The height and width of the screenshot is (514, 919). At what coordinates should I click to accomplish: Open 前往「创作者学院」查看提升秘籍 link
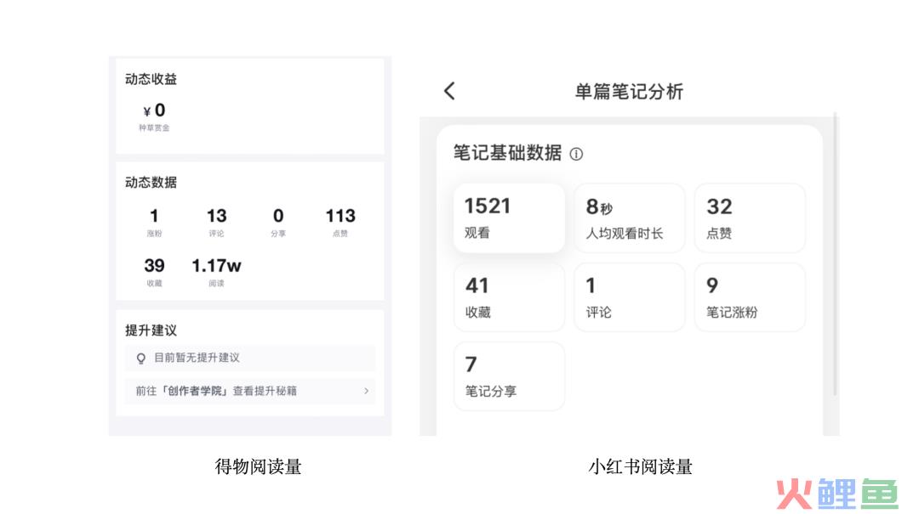coord(249,391)
